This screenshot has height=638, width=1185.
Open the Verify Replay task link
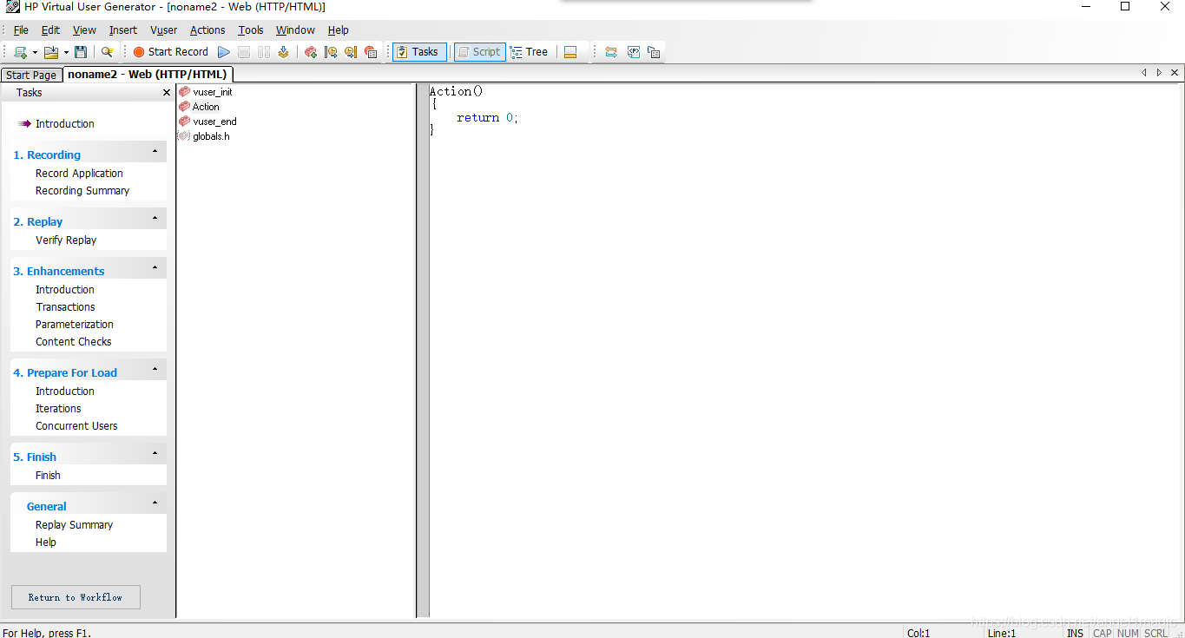66,240
